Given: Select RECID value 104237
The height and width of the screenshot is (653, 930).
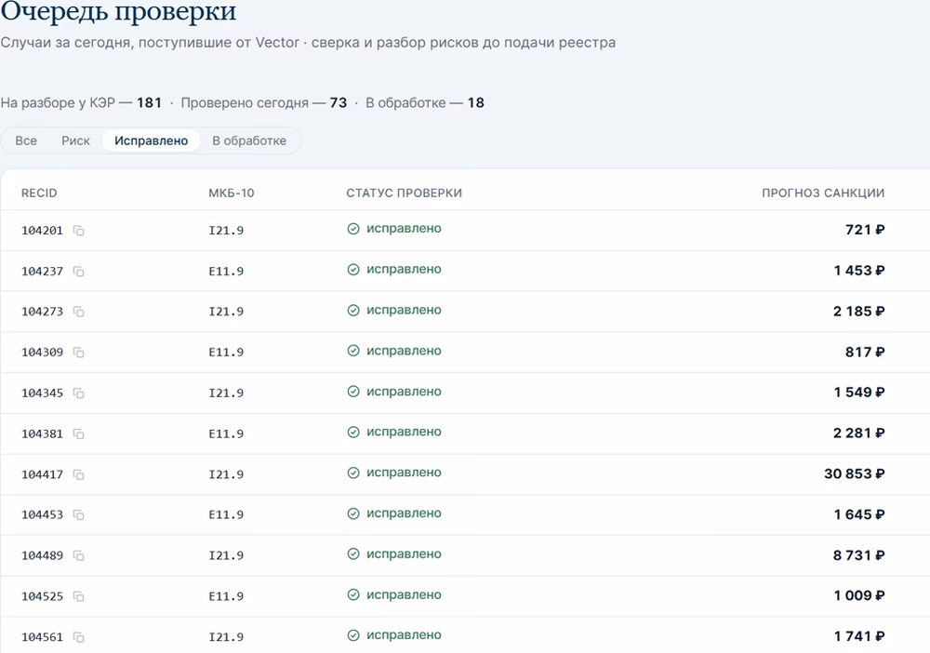Looking at the screenshot, I should 42,272.
